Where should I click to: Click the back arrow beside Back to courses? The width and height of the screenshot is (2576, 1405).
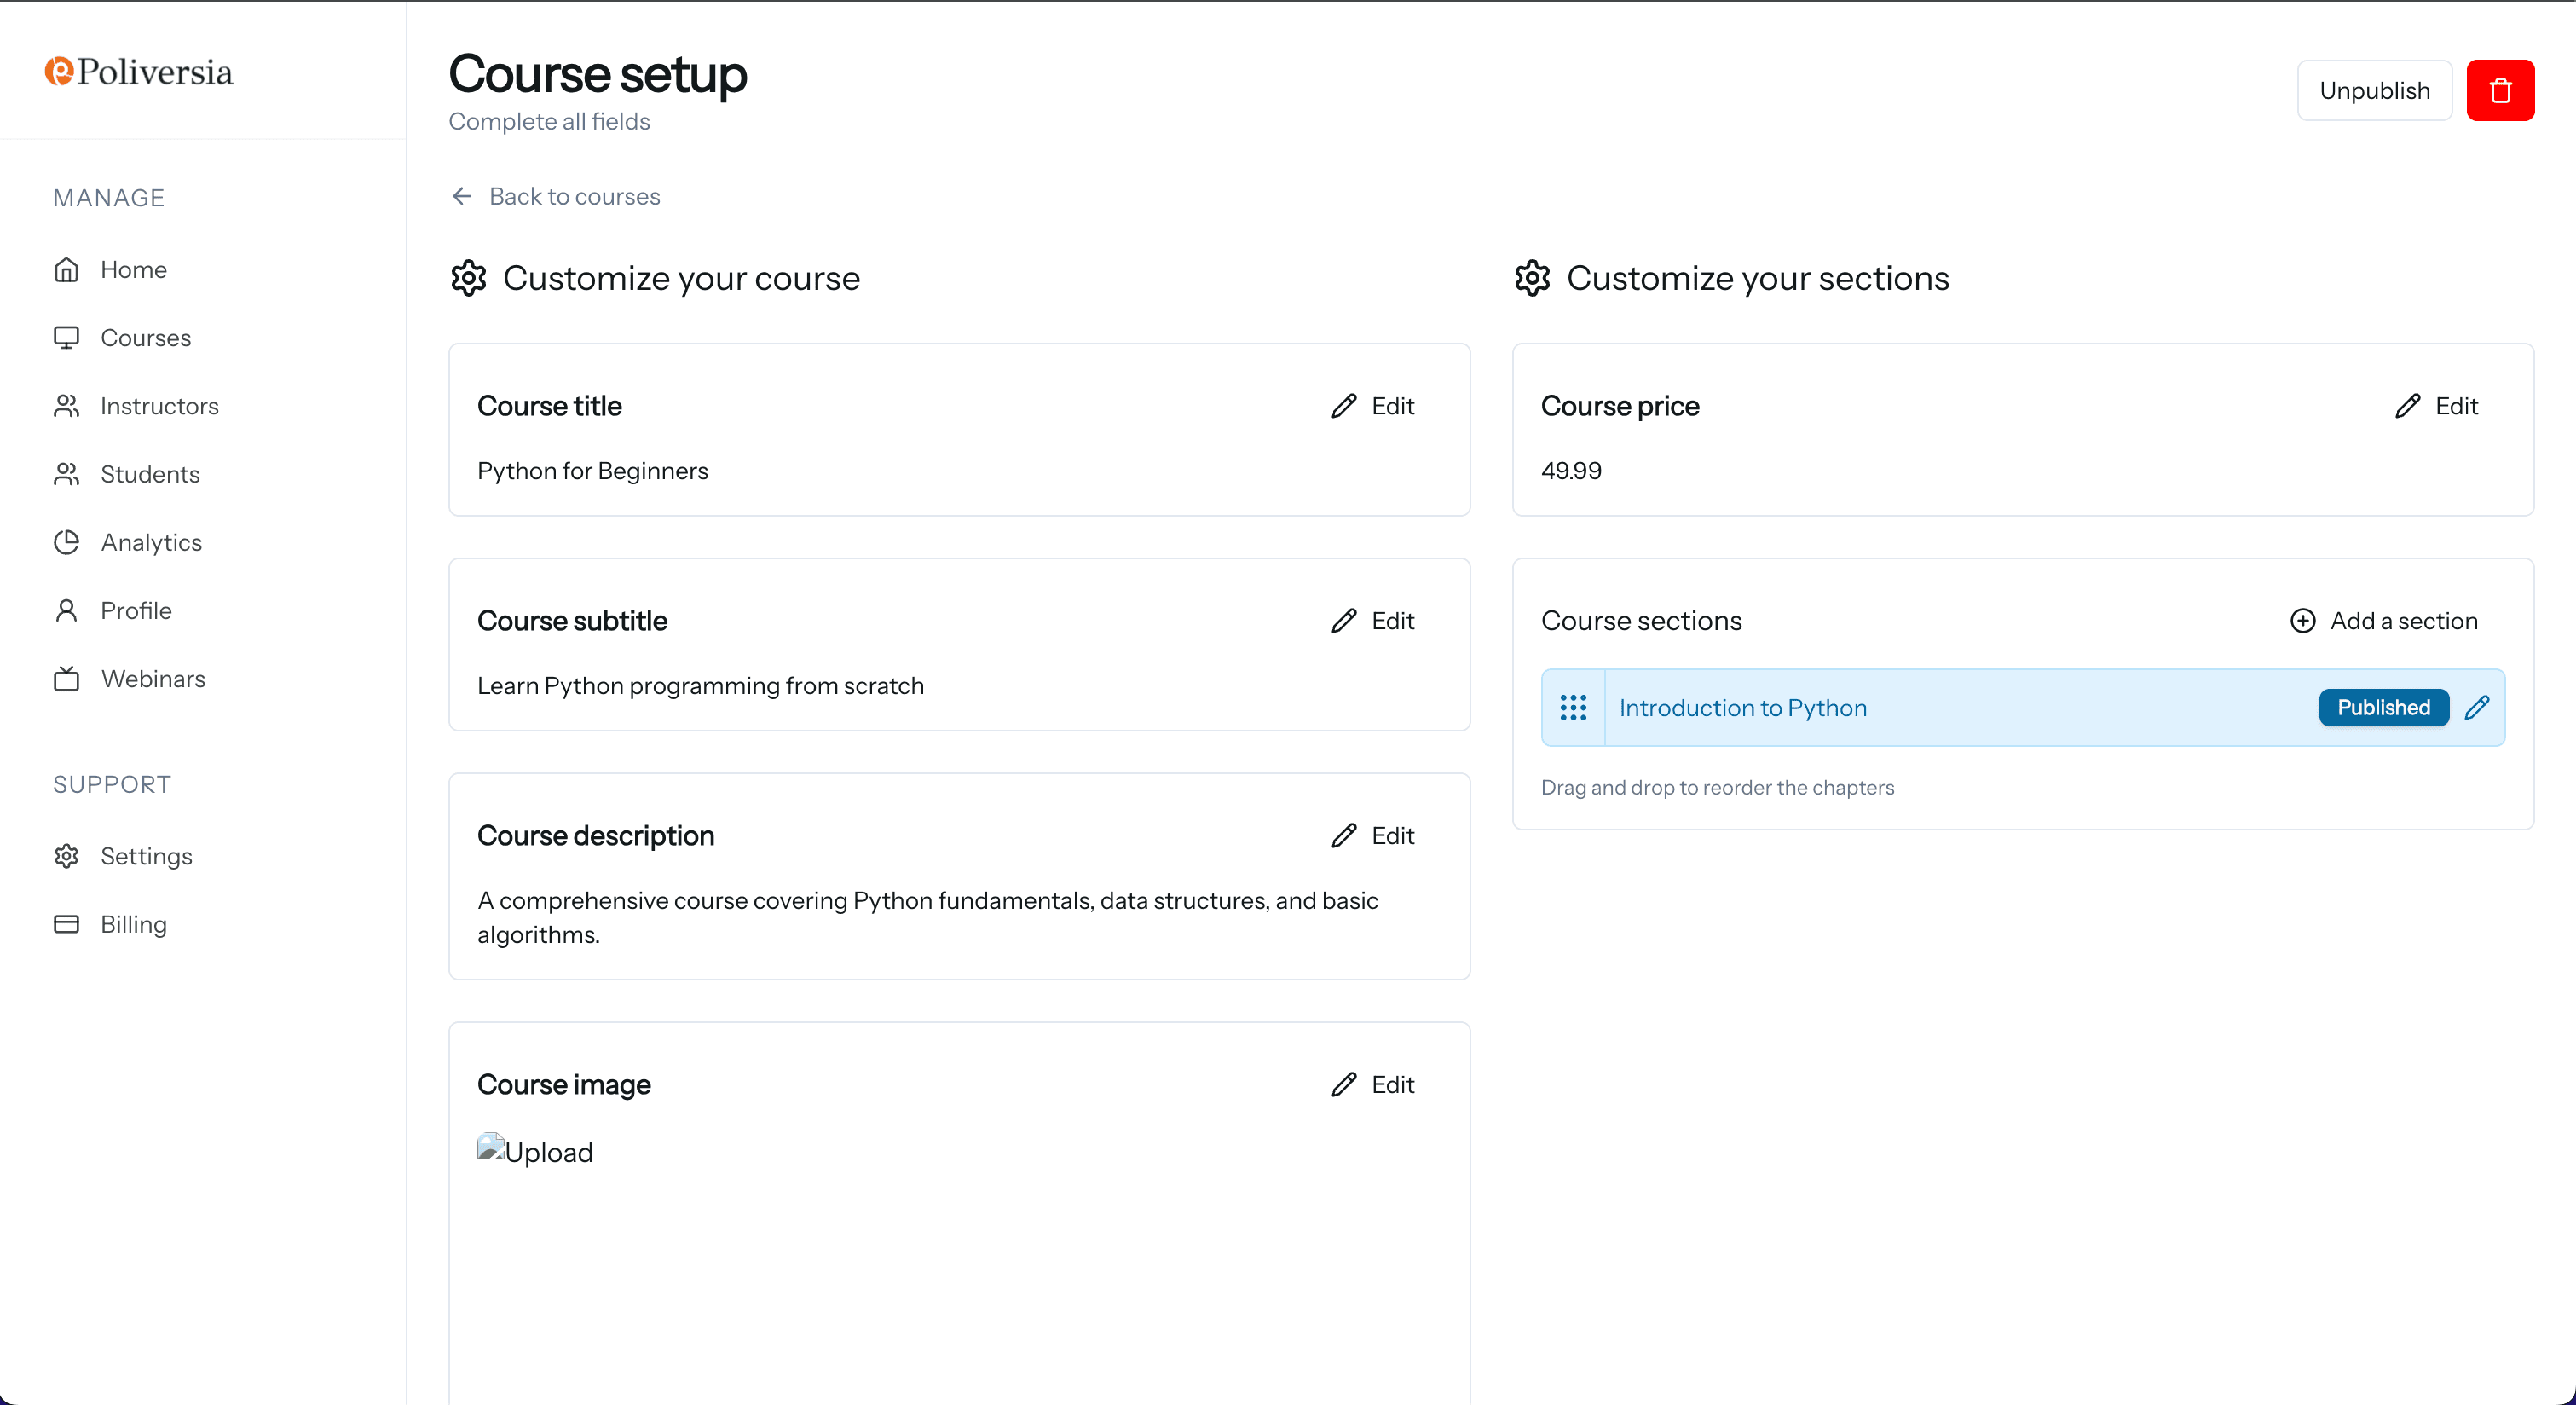point(461,196)
